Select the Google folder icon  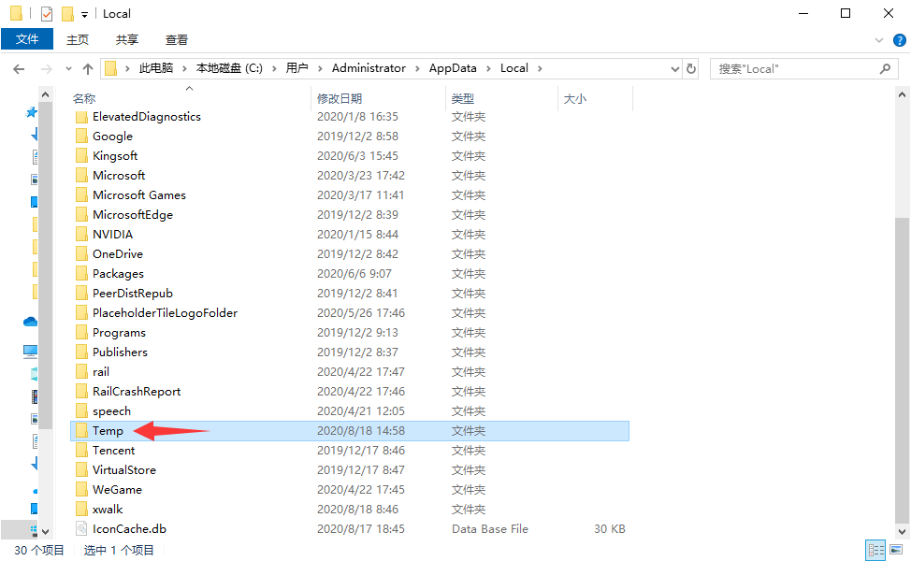point(82,137)
